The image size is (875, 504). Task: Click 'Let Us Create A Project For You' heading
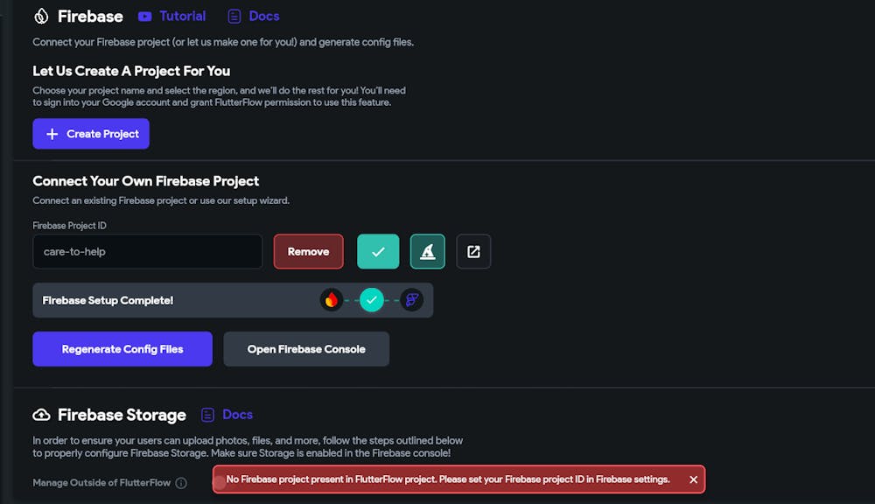[131, 72]
